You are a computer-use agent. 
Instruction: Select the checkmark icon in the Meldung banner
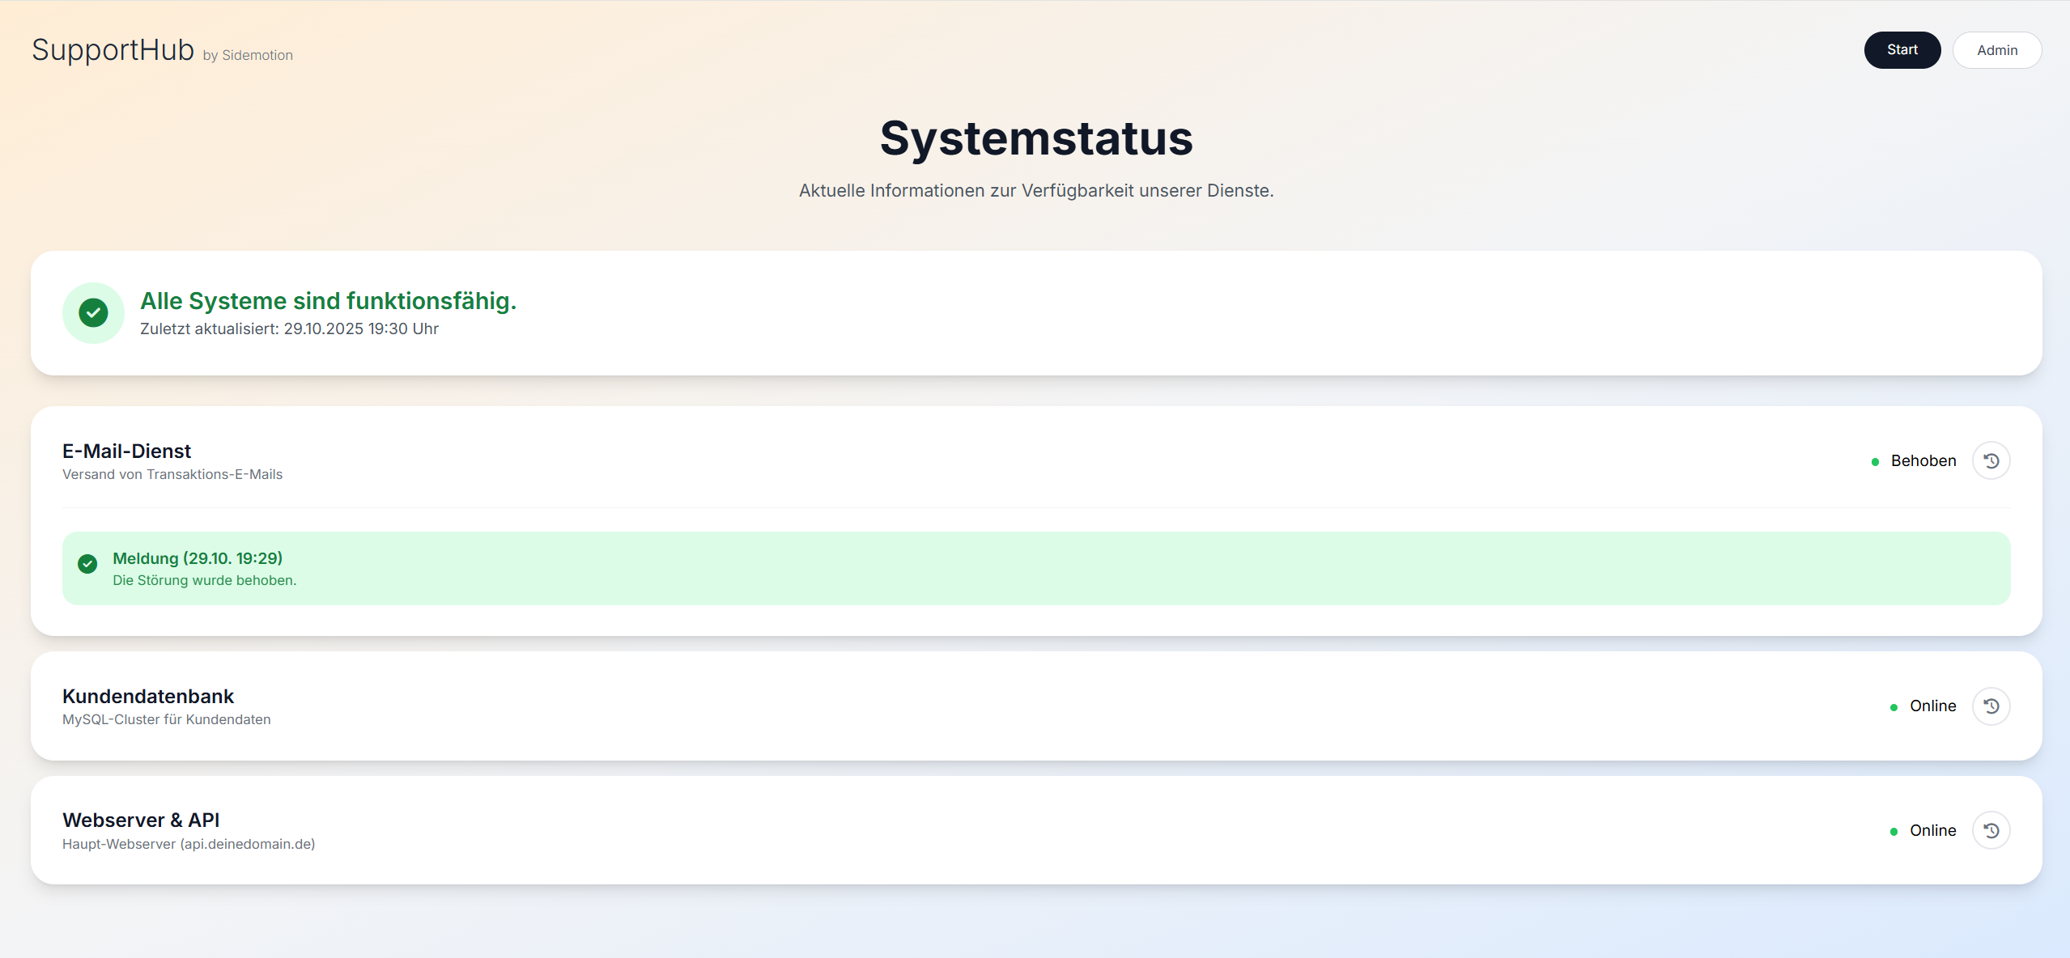pos(87,563)
